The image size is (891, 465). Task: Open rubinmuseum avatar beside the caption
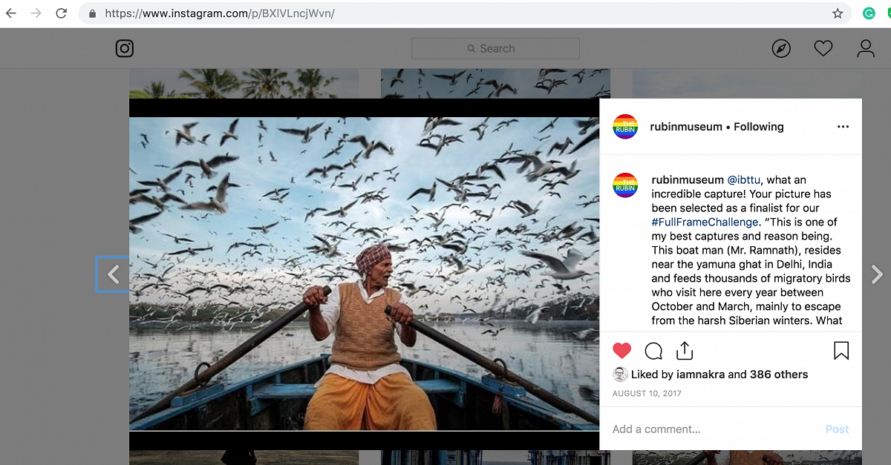pos(625,185)
